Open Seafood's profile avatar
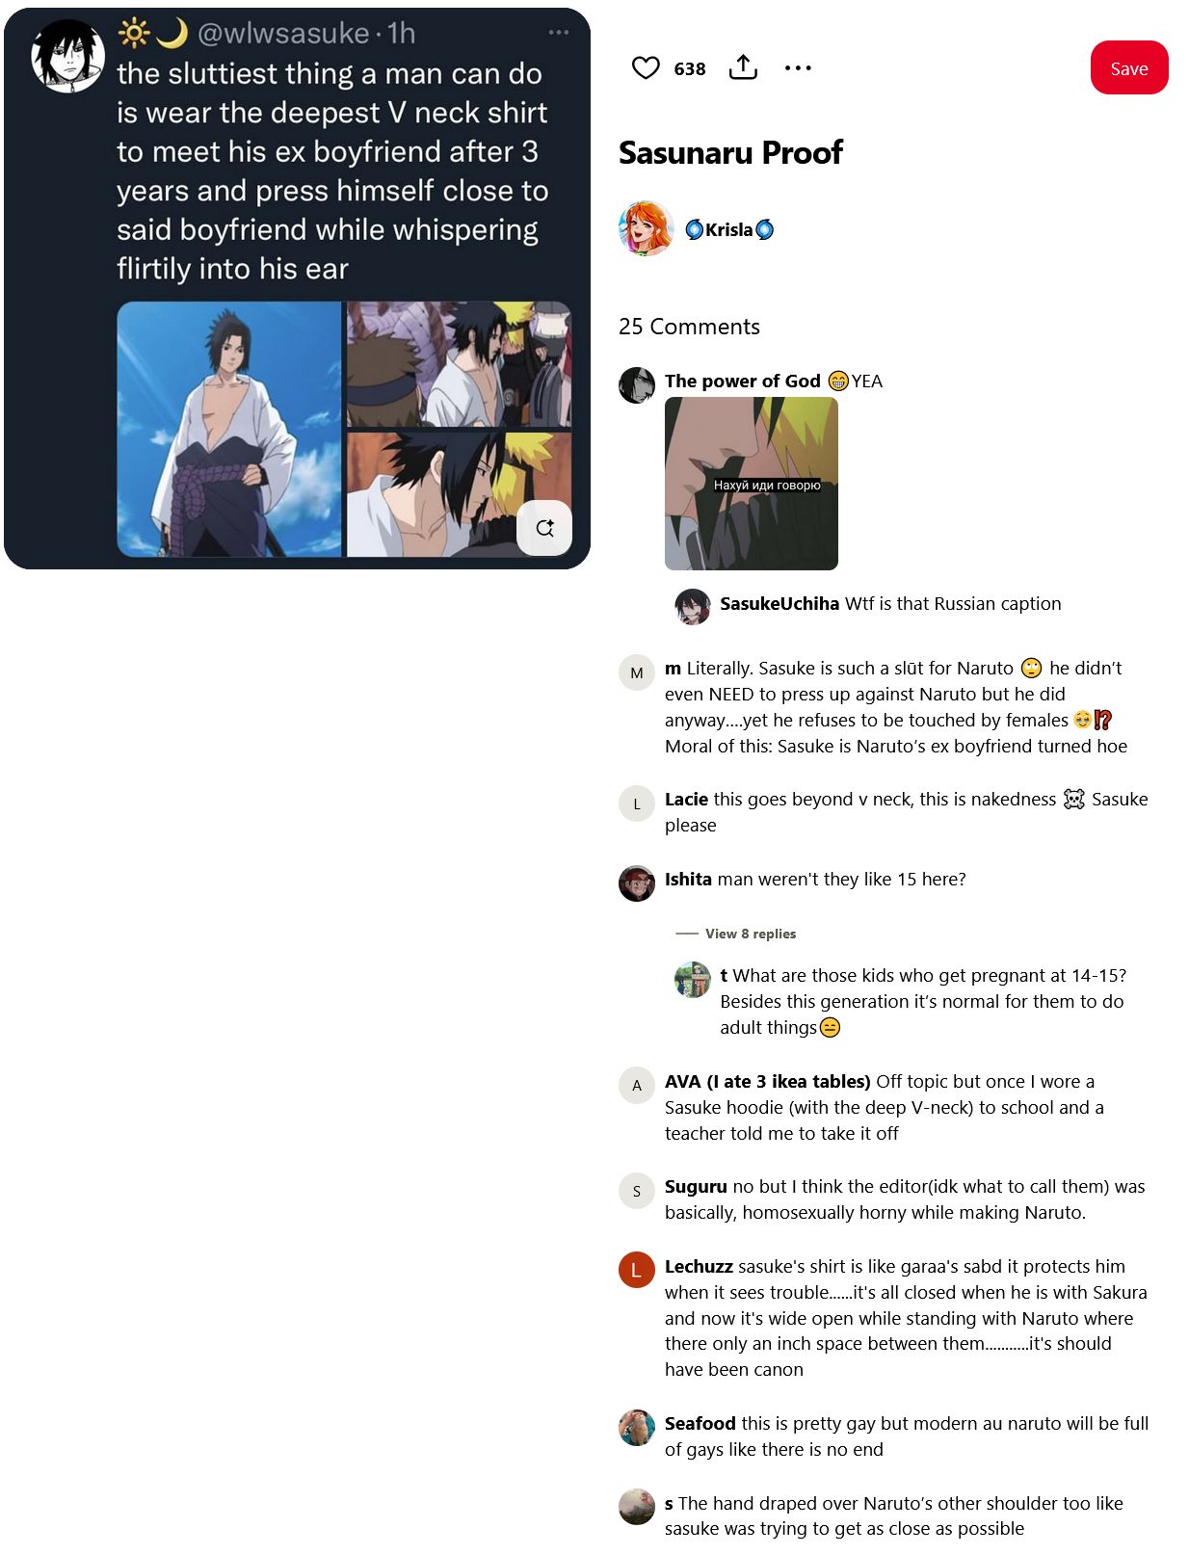This screenshot has height=1554, width=1189. [x=637, y=1428]
